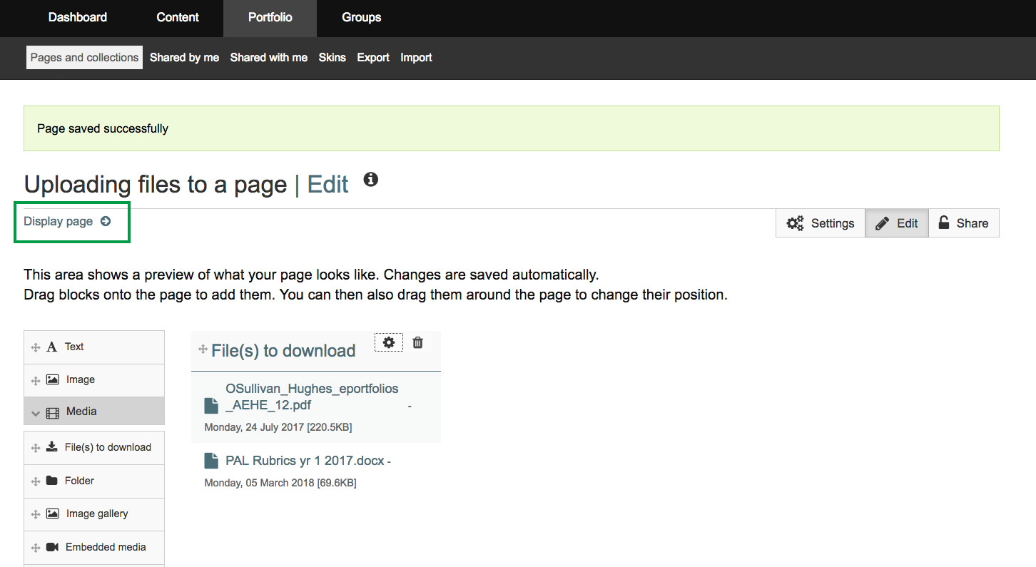This screenshot has width=1036, height=567.
Task: Click the Display page arrow icon
Action: 106,221
